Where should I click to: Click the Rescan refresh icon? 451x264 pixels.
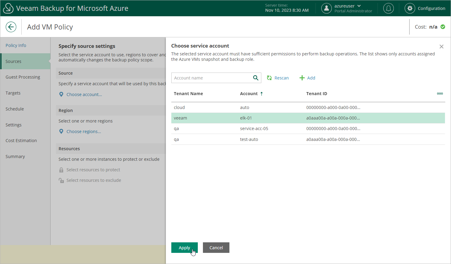click(x=269, y=78)
